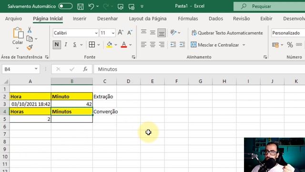Open the Exibir tab

(x=266, y=19)
